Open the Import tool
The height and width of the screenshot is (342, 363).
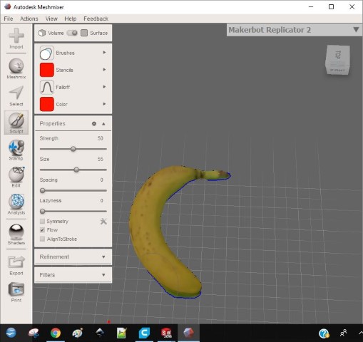pyautogui.click(x=16, y=38)
